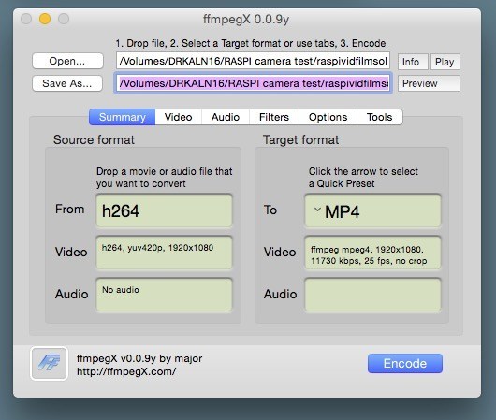
Task: Click the MP4 target format box
Action: [372, 211]
